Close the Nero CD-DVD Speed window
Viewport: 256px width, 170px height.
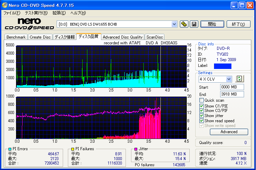coord(250,5)
